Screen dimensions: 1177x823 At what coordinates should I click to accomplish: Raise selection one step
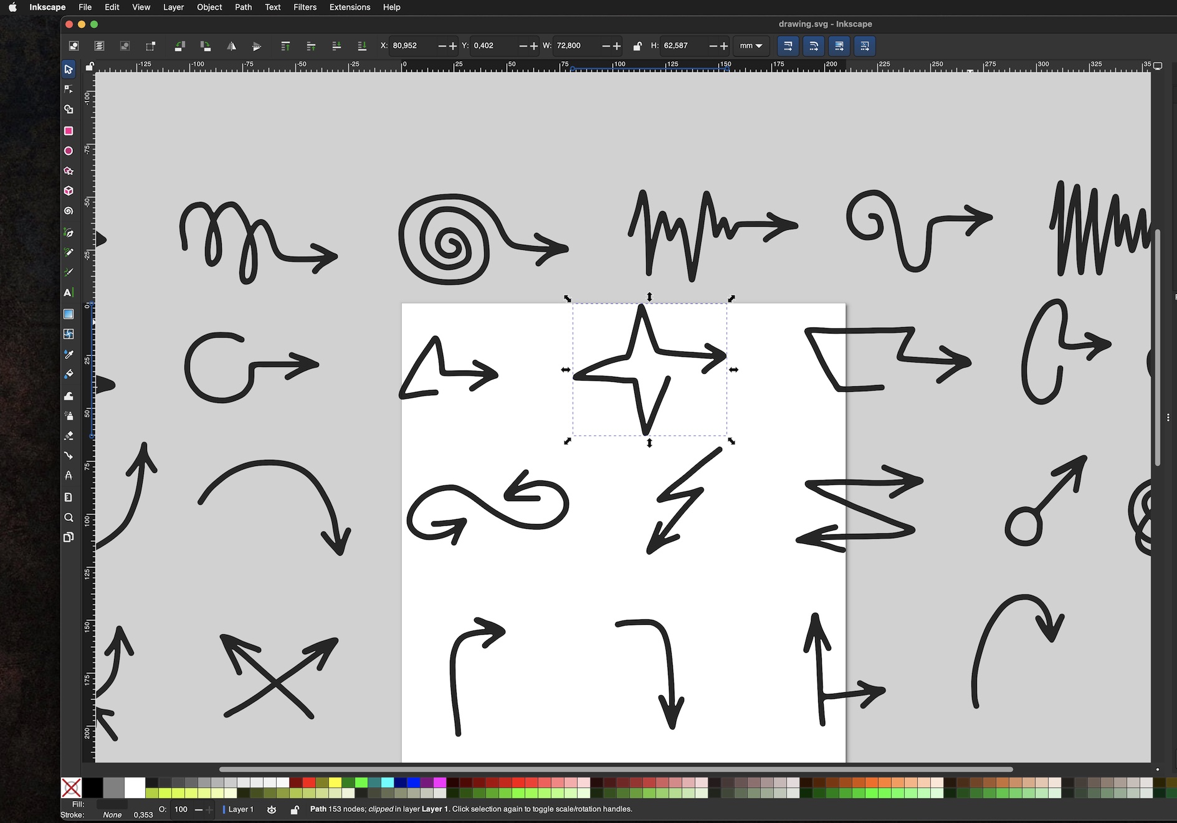pyautogui.click(x=311, y=46)
